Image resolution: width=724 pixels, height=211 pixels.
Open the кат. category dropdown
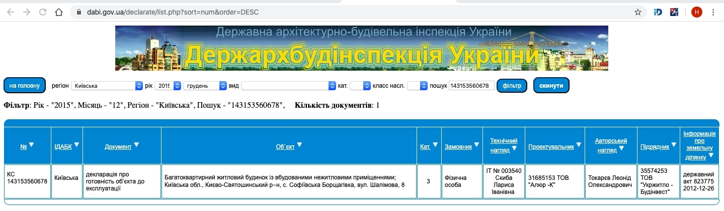click(360, 86)
